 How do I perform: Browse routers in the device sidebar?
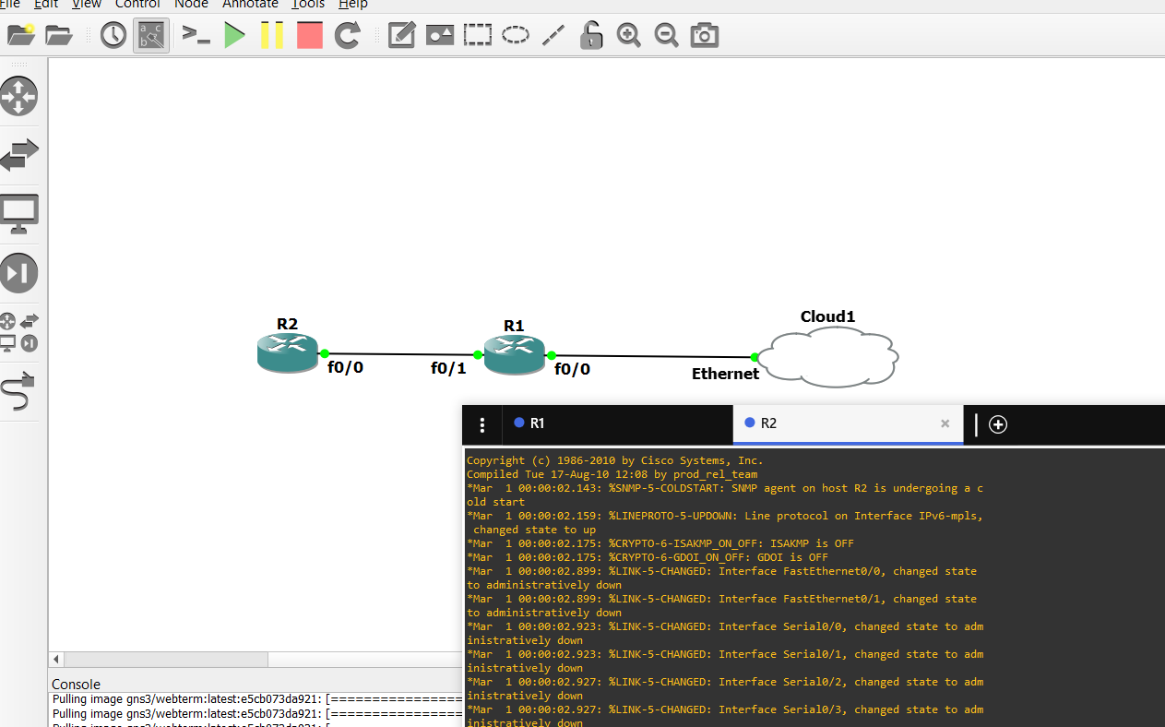(18, 95)
